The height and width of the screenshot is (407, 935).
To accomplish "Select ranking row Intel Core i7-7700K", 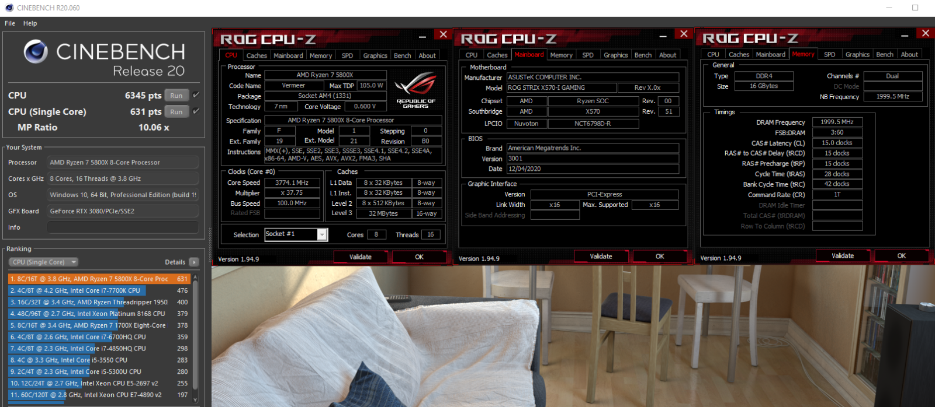I will pyautogui.click(x=99, y=290).
